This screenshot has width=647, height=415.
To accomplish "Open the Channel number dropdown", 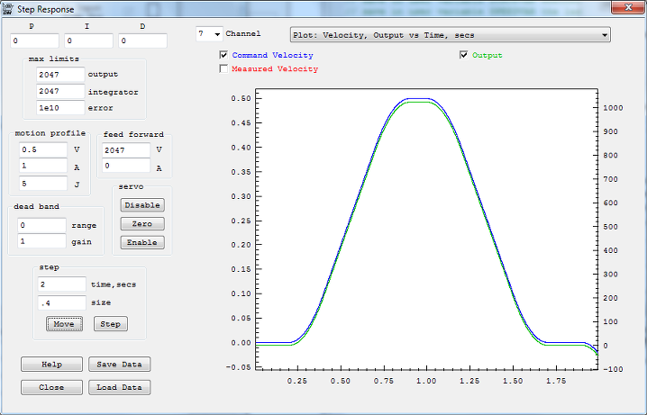I will coord(208,34).
